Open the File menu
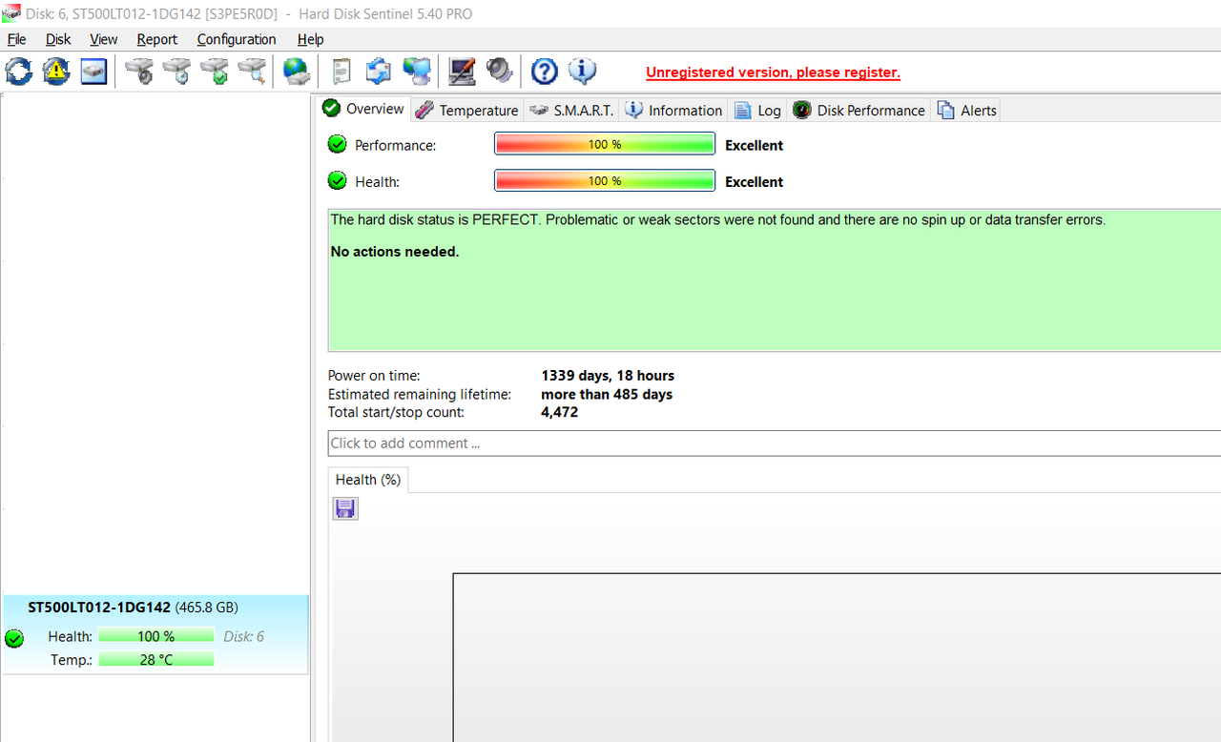 (17, 39)
